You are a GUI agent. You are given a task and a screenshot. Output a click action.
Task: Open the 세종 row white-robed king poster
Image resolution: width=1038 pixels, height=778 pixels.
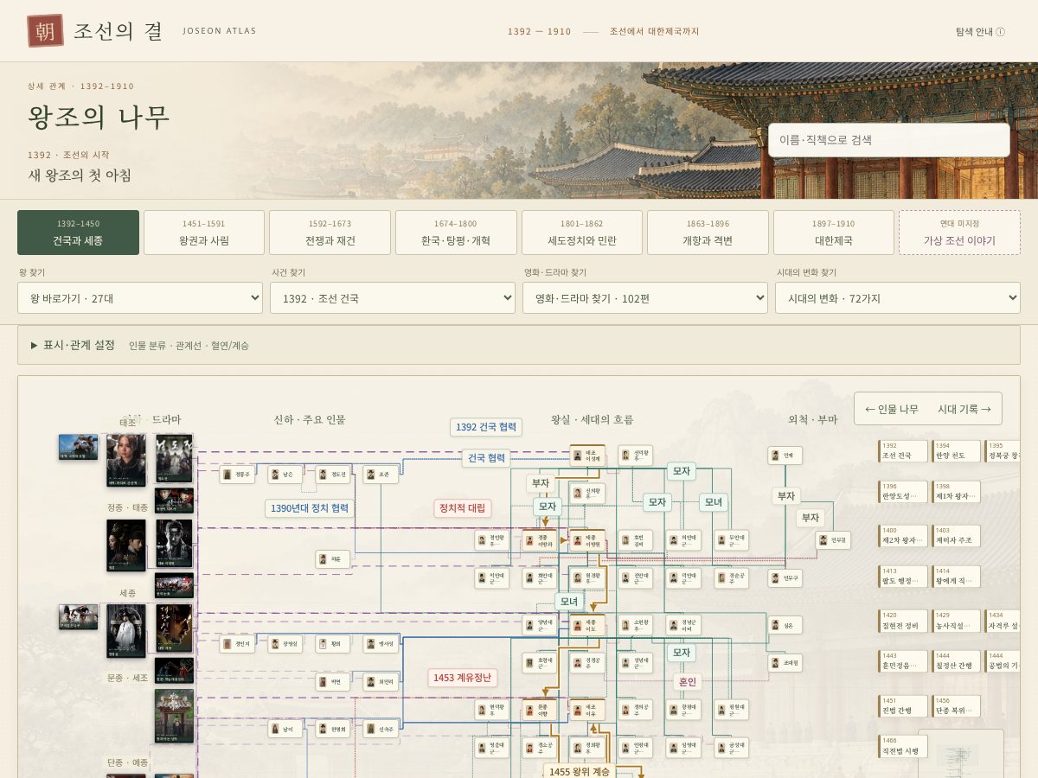coord(126,631)
